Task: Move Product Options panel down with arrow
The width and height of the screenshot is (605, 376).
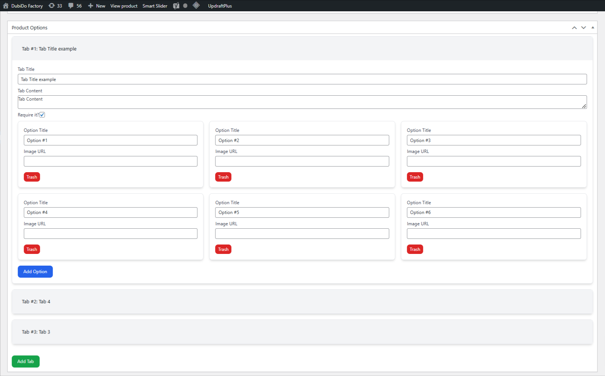Action: pos(584,28)
